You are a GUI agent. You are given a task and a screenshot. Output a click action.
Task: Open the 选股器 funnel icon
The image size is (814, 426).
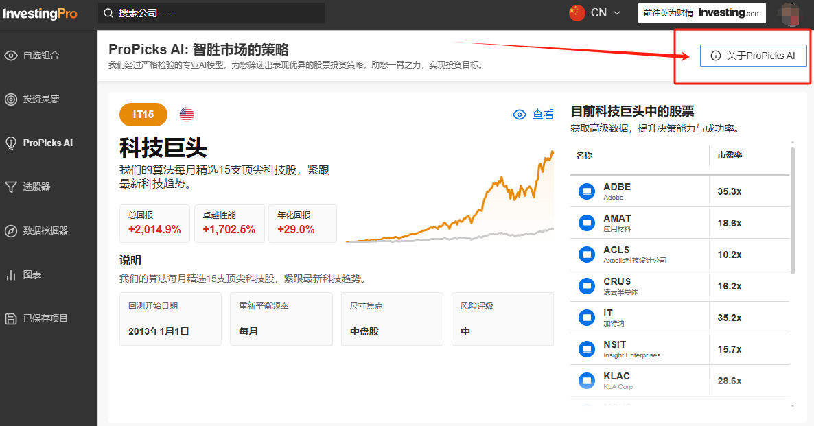11,187
